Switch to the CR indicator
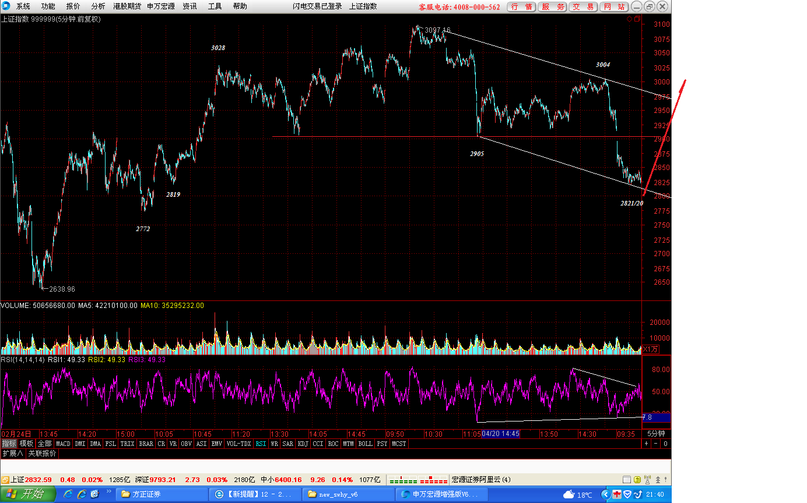Viewport: 807px width, 503px height. click(x=162, y=444)
